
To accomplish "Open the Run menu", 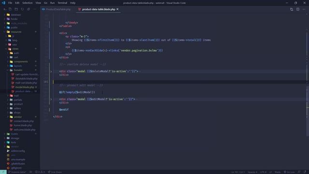I will coord(53,3).
